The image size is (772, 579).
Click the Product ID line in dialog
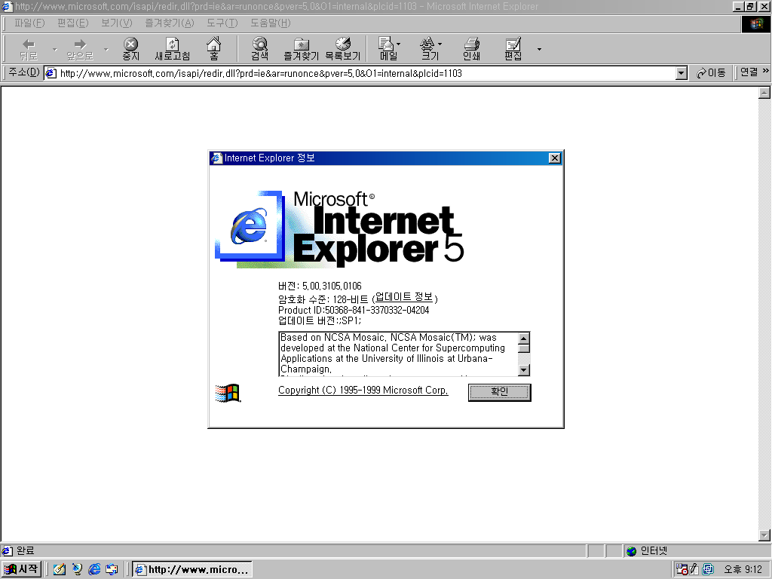[x=354, y=310]
